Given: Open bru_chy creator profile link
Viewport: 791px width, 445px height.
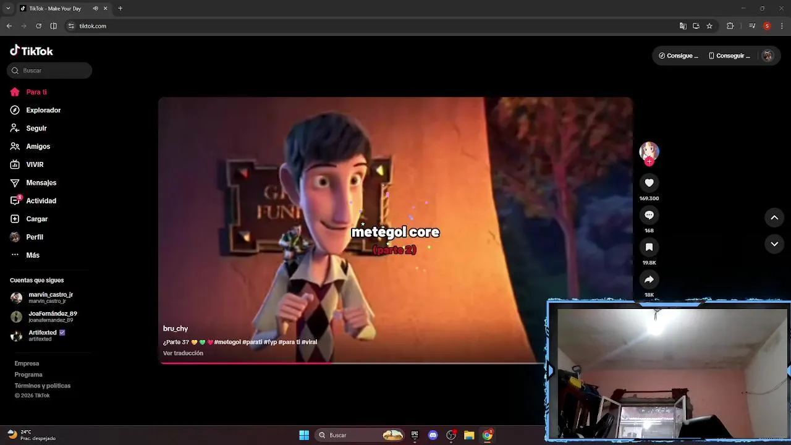Looking at the screenshot, I should 176,329.
